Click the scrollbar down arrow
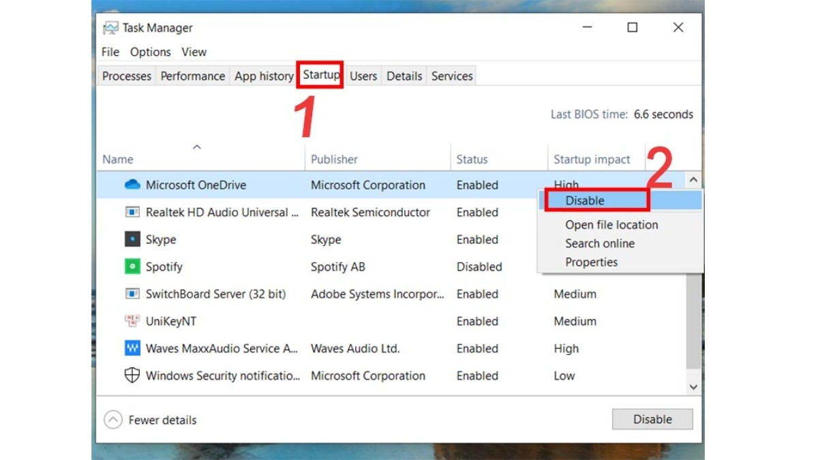Viewport: 818px width, 460px height. point(693,387)
